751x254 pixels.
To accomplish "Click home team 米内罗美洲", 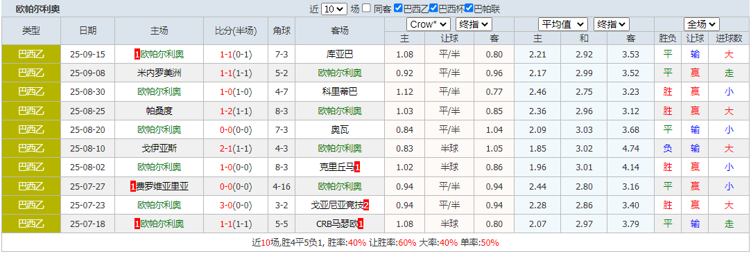I will 159,73.
